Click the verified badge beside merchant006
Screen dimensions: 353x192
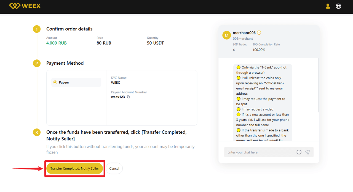coord(259,33)
